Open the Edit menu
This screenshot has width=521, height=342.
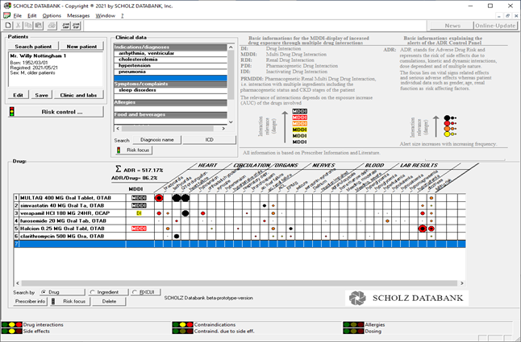pyautogui.click(x=32, y=15)
